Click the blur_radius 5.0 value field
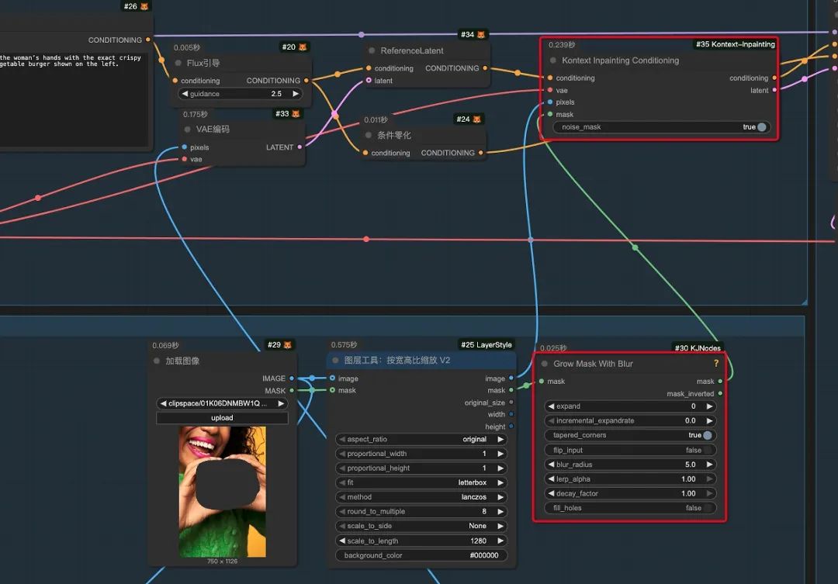838x584 pixels. (691, 465)
